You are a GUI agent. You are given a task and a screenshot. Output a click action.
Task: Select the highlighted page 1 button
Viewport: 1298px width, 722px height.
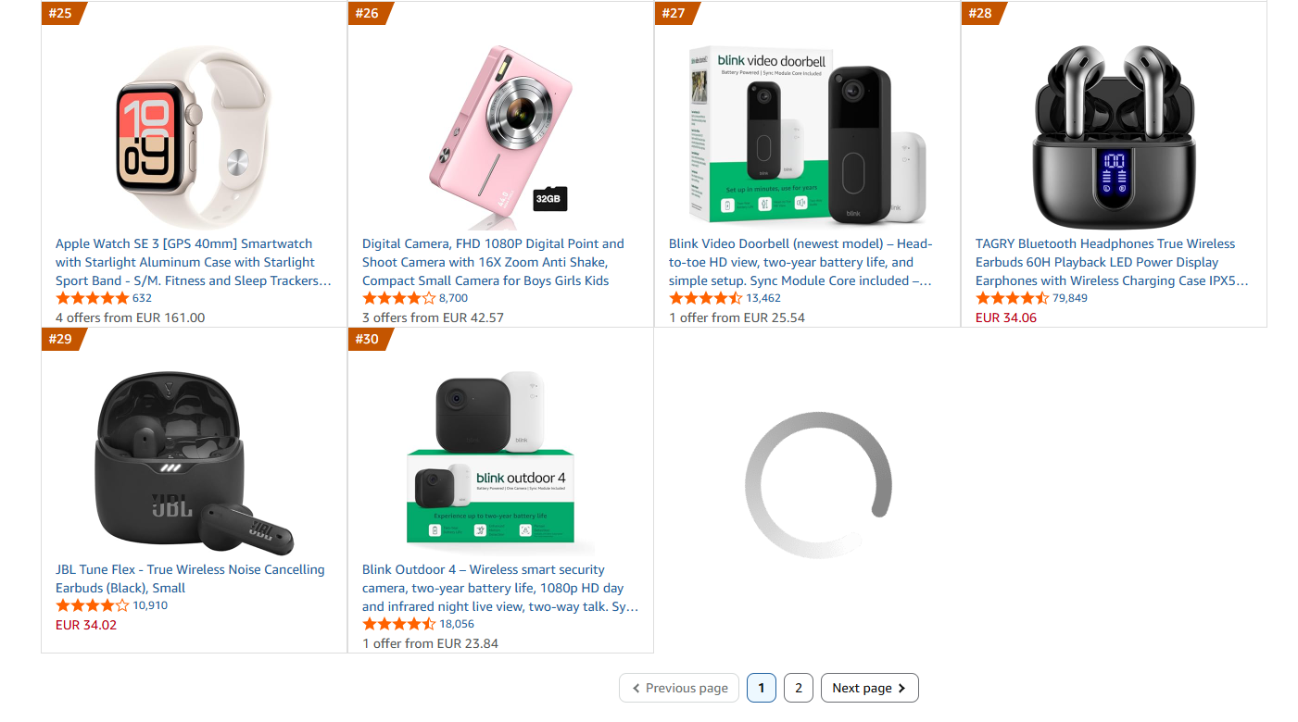tap(761, 688)
